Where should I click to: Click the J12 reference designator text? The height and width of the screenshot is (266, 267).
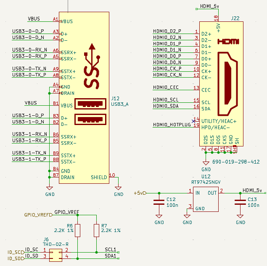coord(116,98)
